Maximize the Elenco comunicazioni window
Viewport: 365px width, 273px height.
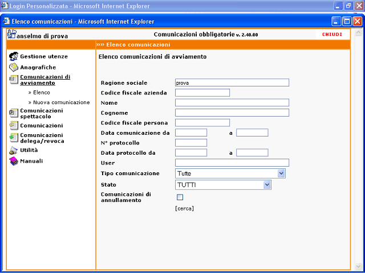[347, 22]
